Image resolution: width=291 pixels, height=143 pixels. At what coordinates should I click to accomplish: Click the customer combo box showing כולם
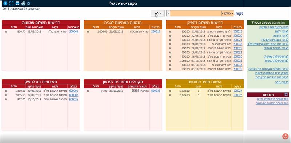[x=202, y=13]
